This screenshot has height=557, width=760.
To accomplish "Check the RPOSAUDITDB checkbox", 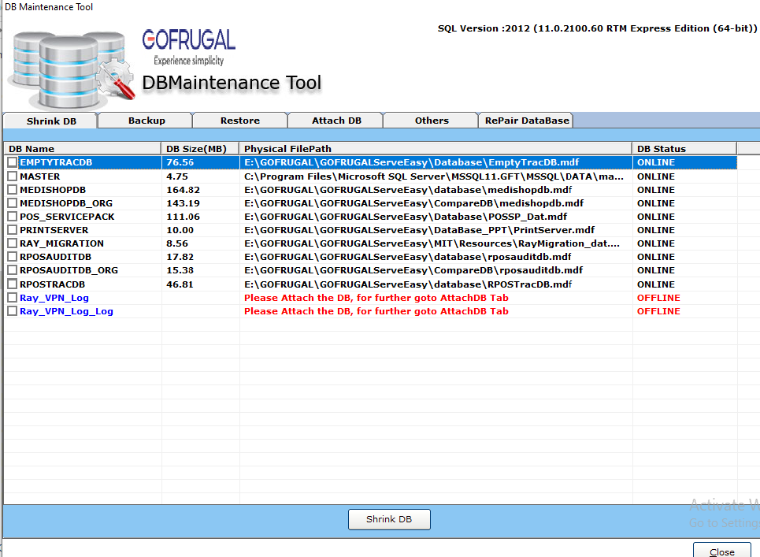I will [x=13, y=257].
